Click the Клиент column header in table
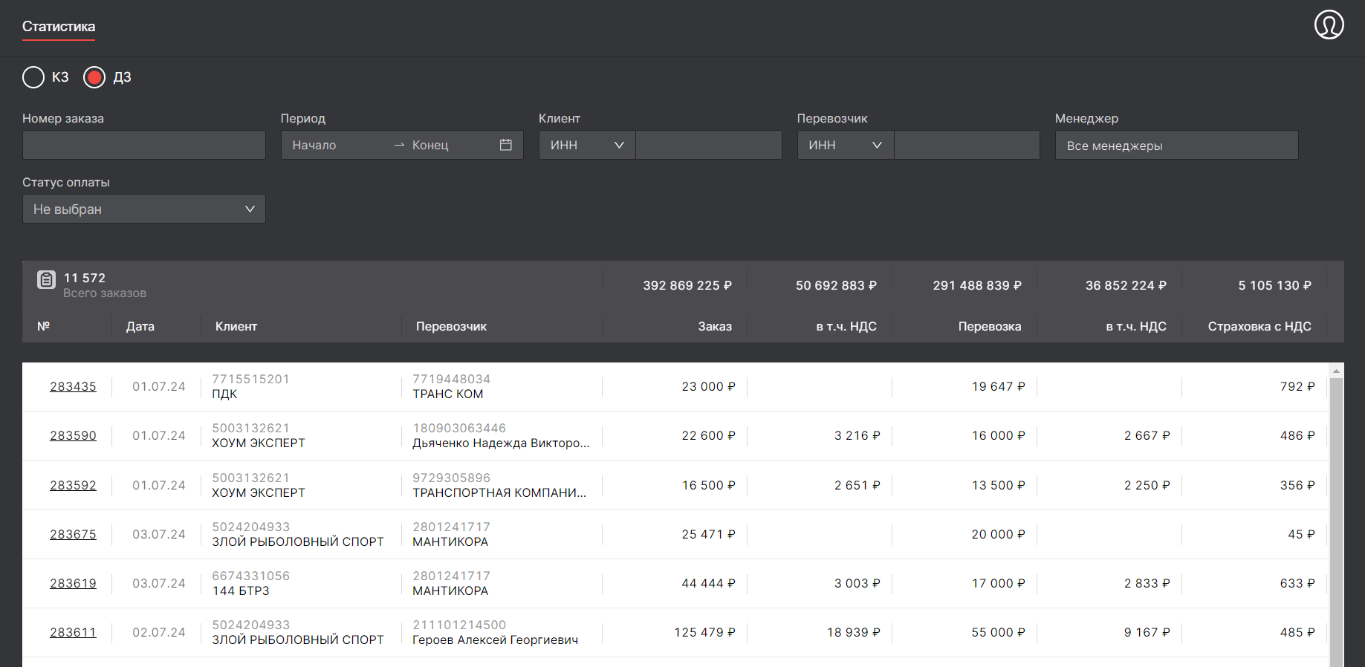Image resolution: width=1365 pixels, height=667 pixels. (x=236, y=326)
